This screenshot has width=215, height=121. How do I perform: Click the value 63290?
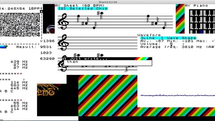point(47,59)
